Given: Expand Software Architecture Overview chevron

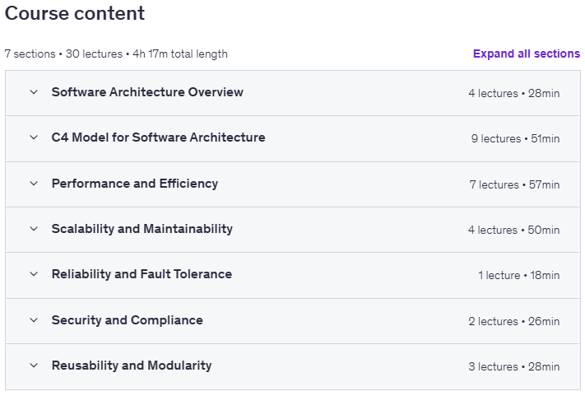Looking at the screenshot, I should (34, 92).
